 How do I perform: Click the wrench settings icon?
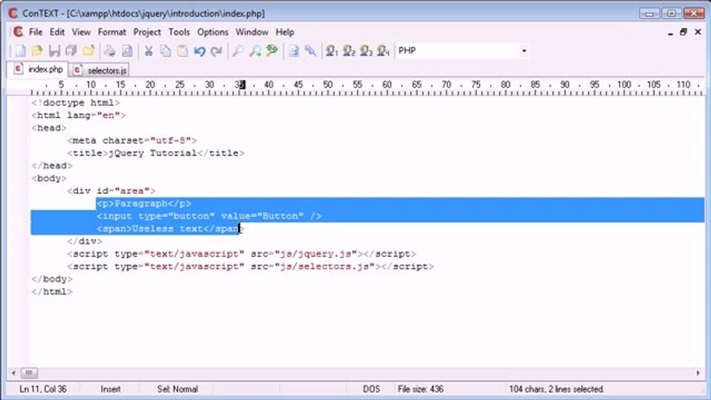pyautogui.click(x=311, y=51)
